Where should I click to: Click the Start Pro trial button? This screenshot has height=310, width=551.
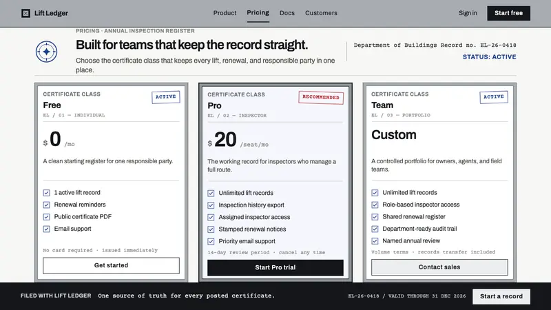tap(275, 267)
